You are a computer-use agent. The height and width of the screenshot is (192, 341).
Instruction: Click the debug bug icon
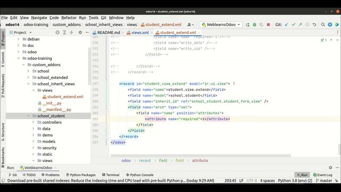255,25
